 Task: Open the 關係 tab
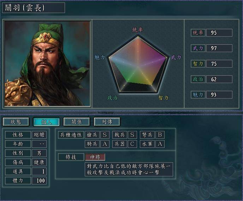coord(77,122)
